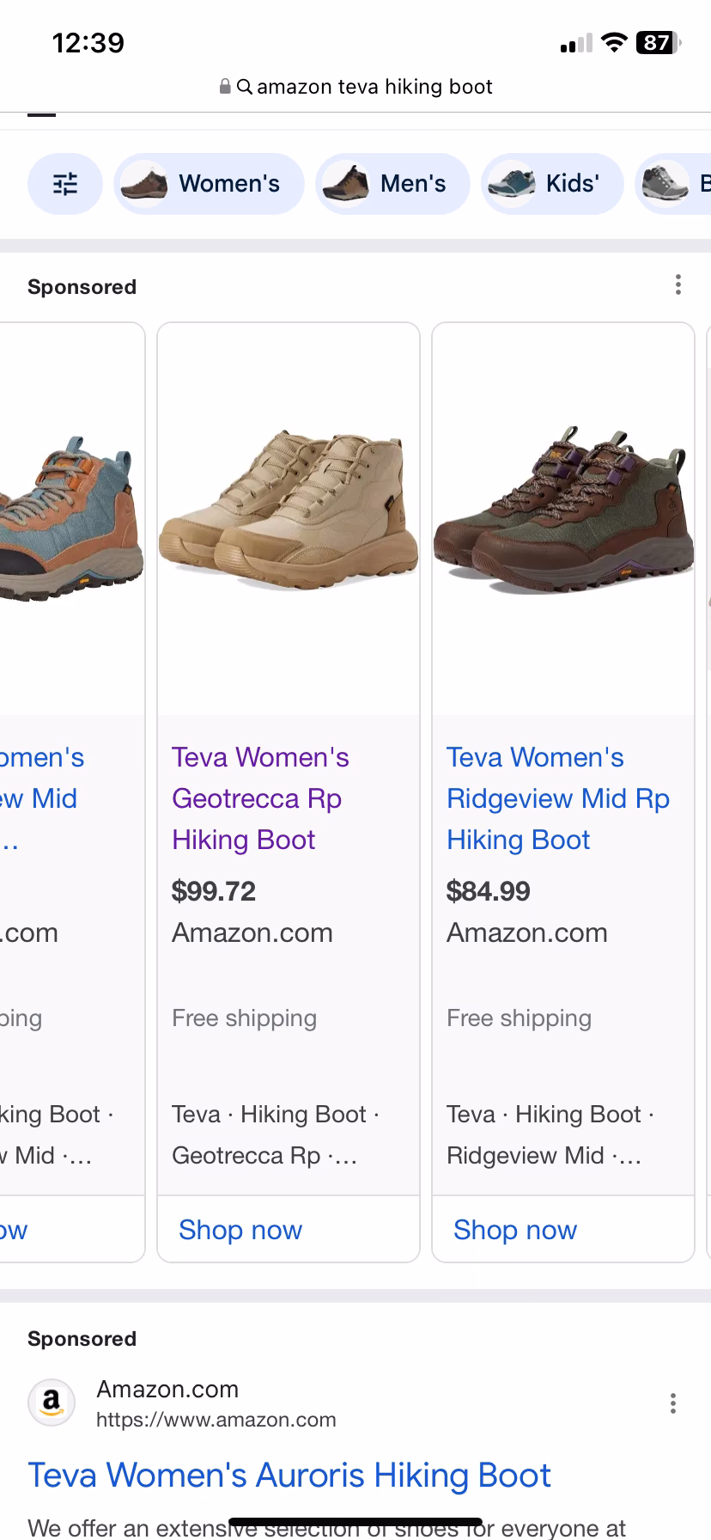The height and width of the screenshot is (1540, 711).
Task: Open Teva Women's Ridgeview Mid Rp link
Action: 557,798
